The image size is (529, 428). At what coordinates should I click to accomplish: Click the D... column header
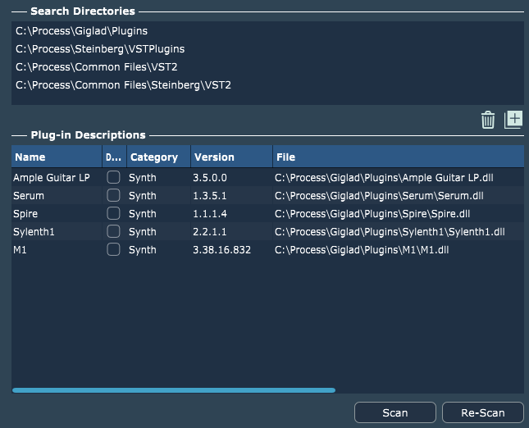(114, 157)
